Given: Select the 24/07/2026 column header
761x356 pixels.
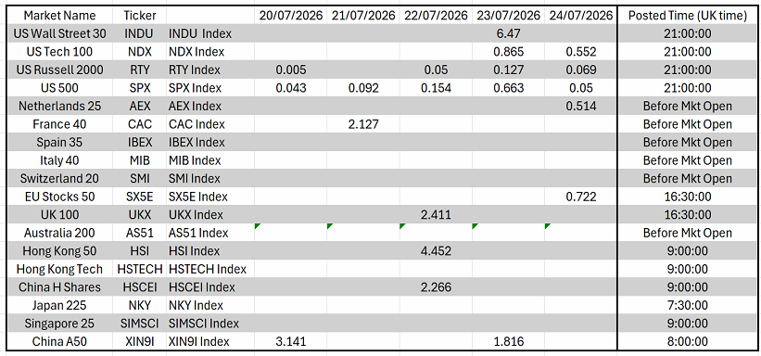Looking at the screenshot, I should pyautogui.click(x=581, y=16).
